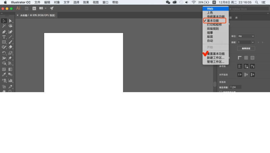Toggle the grid display icon
Screen dimensions: 270x153
246,58
